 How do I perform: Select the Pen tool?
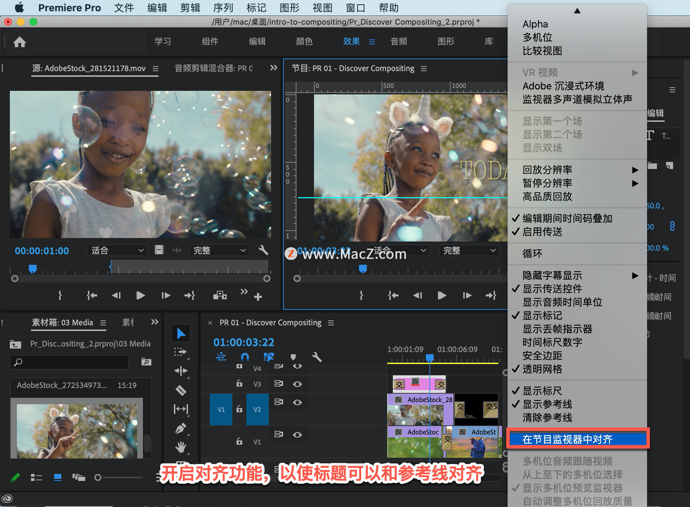pos(181,428)
